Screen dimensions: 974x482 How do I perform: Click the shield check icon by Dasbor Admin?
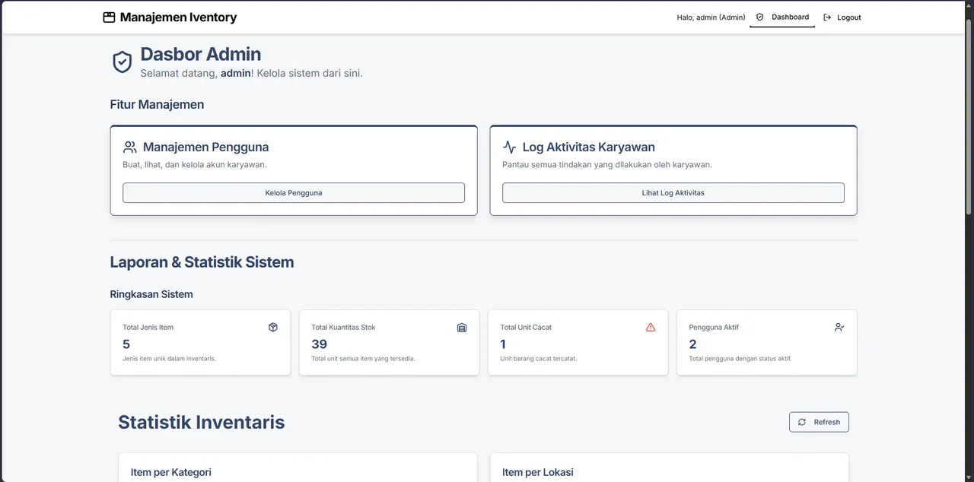coord(123,62)
